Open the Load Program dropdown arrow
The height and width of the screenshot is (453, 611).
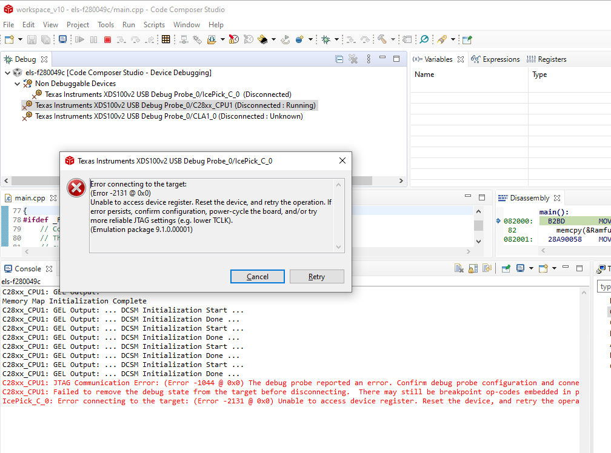click(222, 39)
